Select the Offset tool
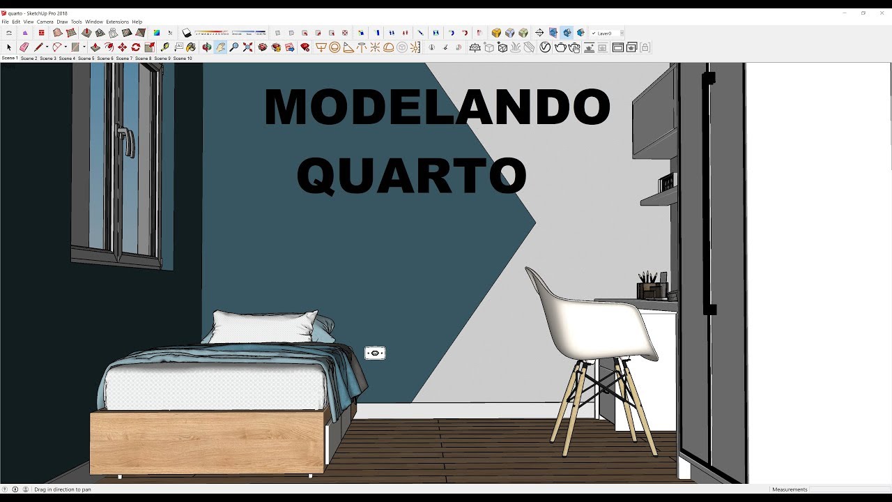This screenshot has width=892, height=502. pyautogui.click(x=109, y=47)
